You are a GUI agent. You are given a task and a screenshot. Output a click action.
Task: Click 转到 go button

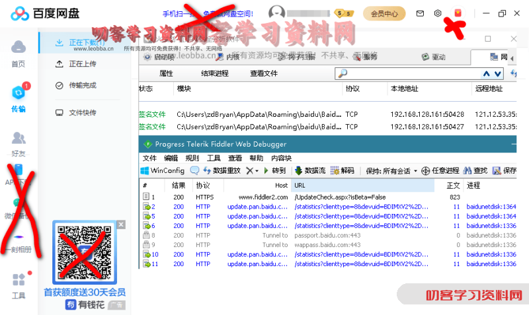click(274, 171)
